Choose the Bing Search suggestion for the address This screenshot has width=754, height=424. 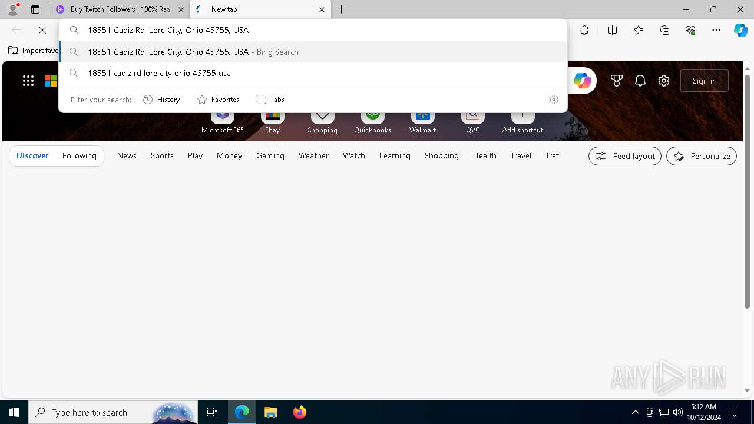313,52
